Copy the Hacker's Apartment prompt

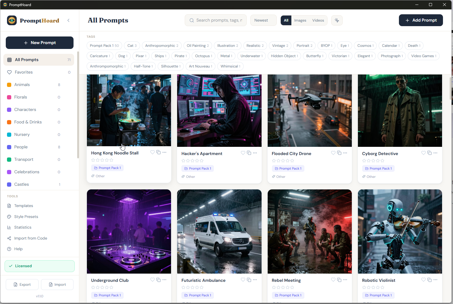pos(249,153)
